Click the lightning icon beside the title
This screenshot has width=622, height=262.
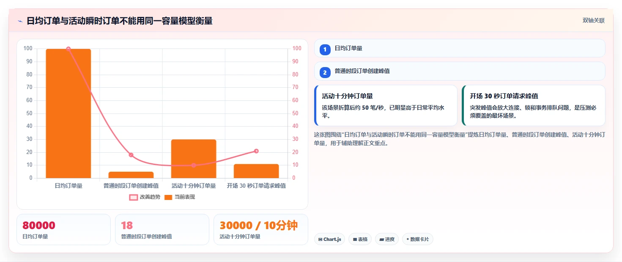20,21
